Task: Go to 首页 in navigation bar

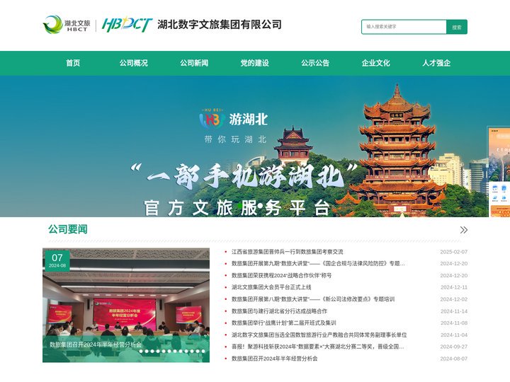Action: click(x=73, y=63)
